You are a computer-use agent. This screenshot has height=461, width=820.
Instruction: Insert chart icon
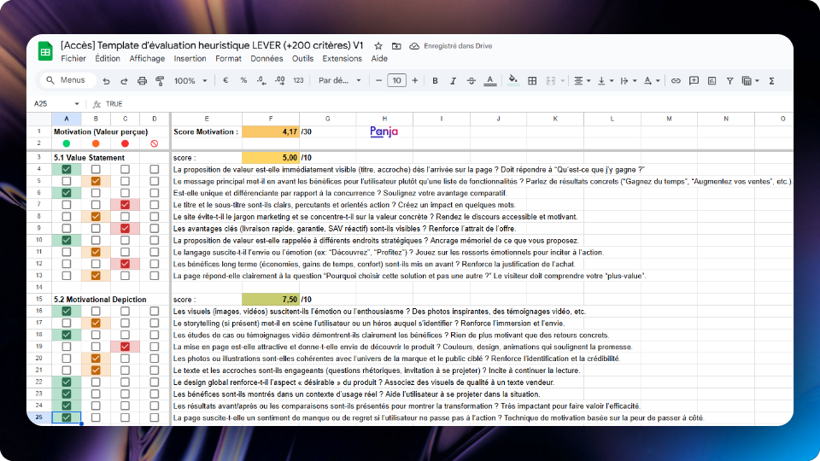click(712, 81)
